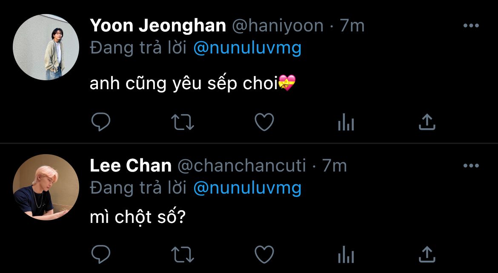Open more options for Lee Chan's tweet

[471, 166]
